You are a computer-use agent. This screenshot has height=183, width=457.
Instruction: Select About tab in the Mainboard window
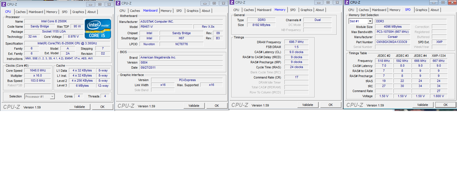click(x=206, y=11)
